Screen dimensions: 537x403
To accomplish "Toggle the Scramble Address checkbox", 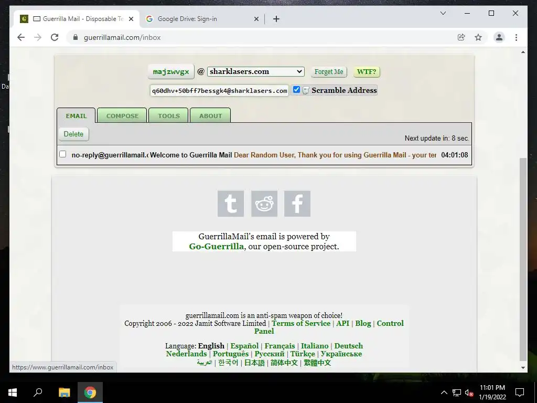I will [297, 90].
